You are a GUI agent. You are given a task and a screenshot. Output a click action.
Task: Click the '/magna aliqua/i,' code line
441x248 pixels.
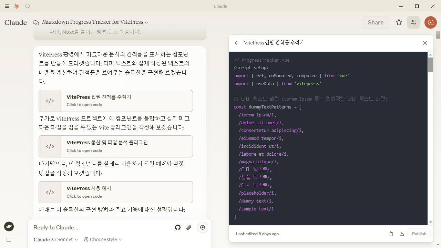click(259, 162)
